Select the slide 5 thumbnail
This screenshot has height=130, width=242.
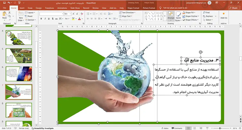(19, 56)
